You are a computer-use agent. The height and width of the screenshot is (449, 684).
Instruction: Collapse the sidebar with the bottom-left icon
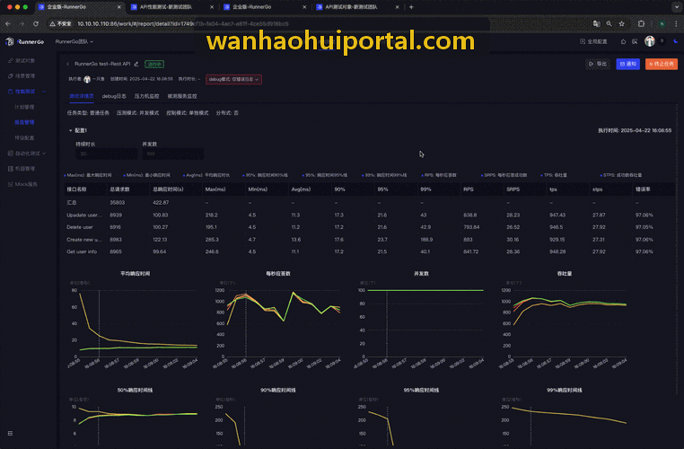tap(10, 434)
